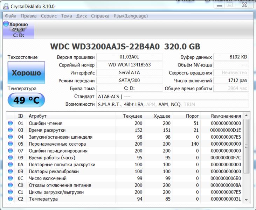Click raw value 0000000006B0 in Число включений row
The height and width of the screenshot is (210, 256).
(226, 178)
